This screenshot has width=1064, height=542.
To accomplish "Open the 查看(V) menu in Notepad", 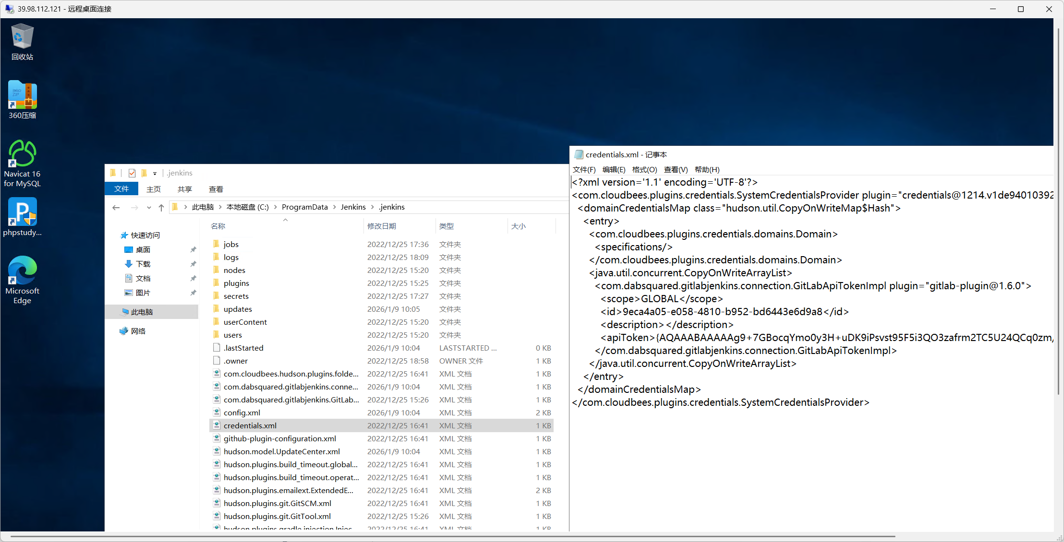I will click(675, 170).
